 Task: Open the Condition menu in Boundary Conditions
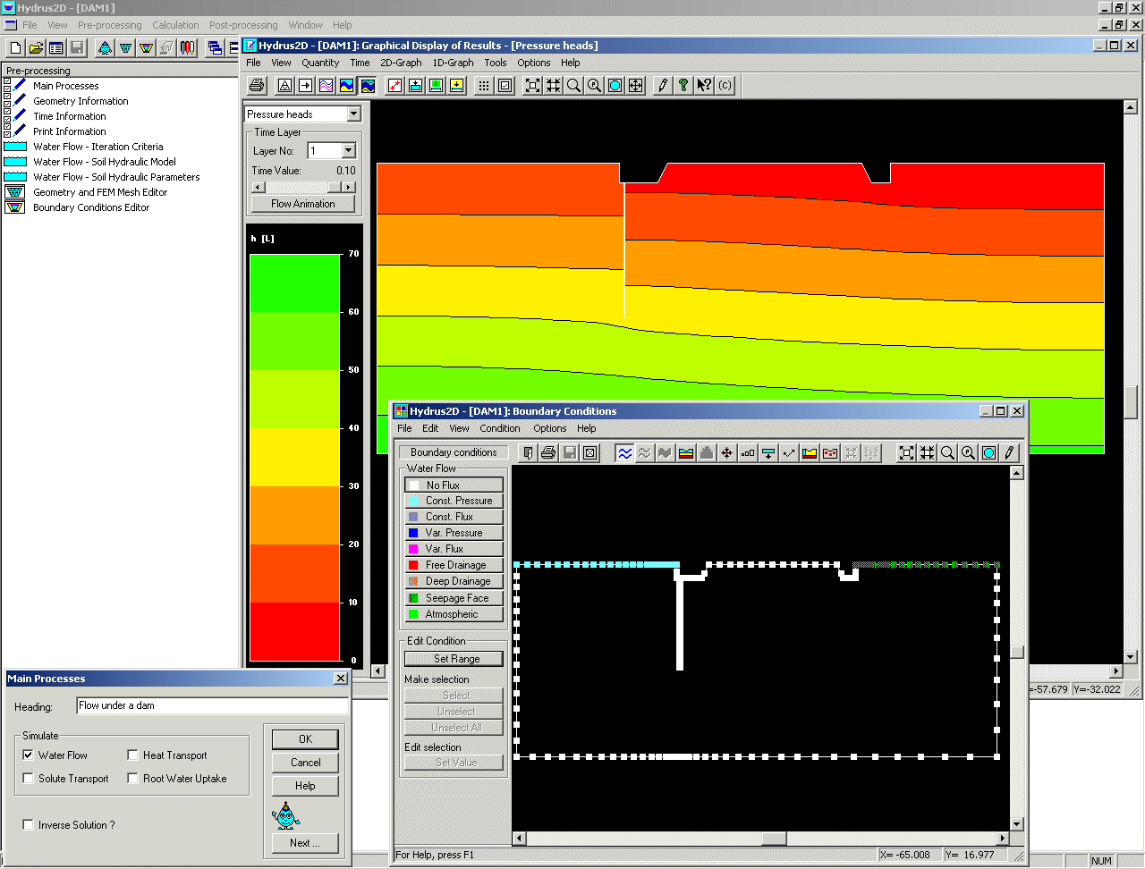[499, 428]
